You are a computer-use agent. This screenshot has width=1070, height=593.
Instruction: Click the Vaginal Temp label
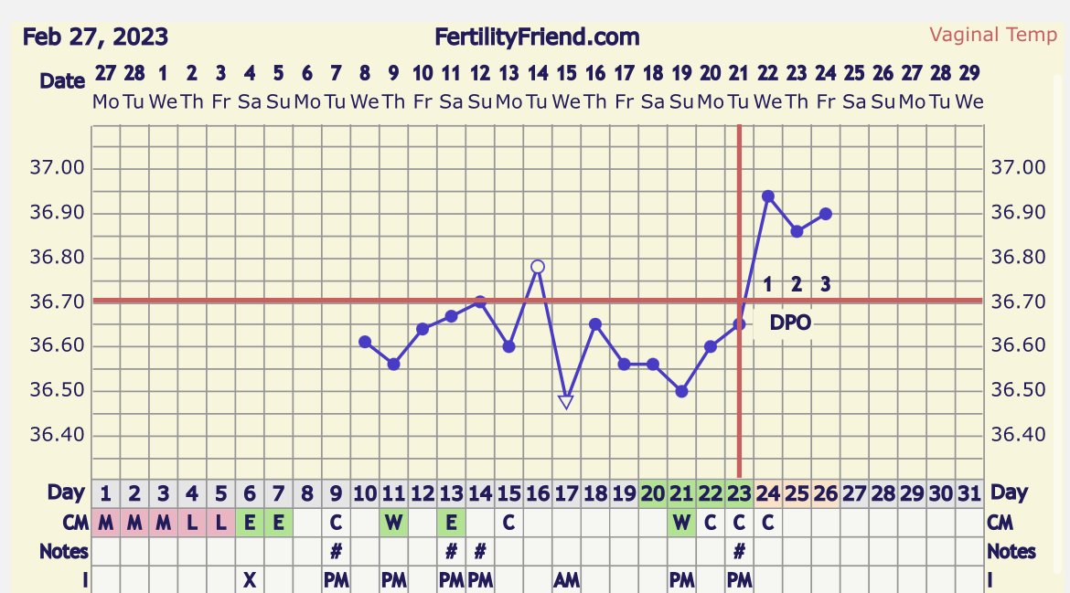tap(993, 36)
